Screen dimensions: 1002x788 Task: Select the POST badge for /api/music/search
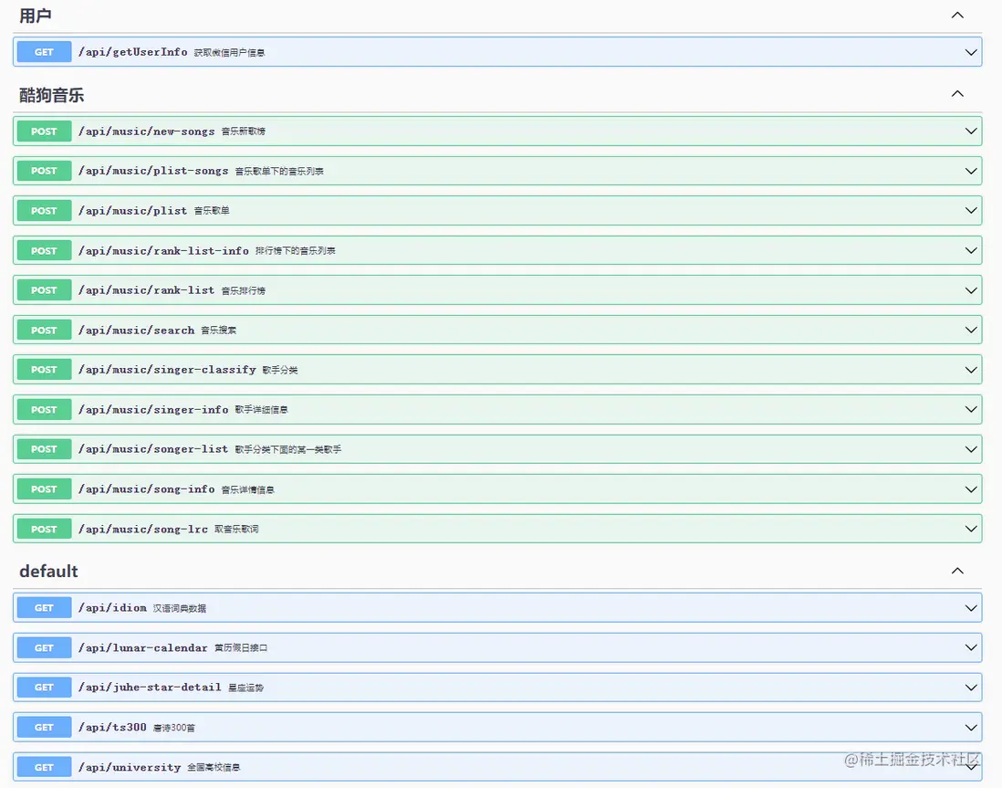coord(43,330)
